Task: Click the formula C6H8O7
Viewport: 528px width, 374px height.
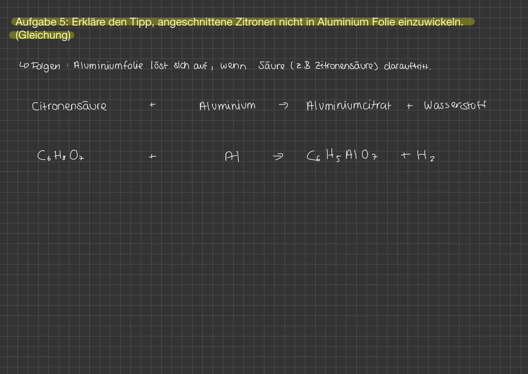Action: point(61,156)
